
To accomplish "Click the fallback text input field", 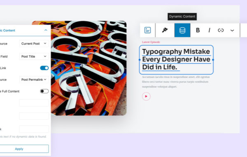I will click(x=34, y=129).
